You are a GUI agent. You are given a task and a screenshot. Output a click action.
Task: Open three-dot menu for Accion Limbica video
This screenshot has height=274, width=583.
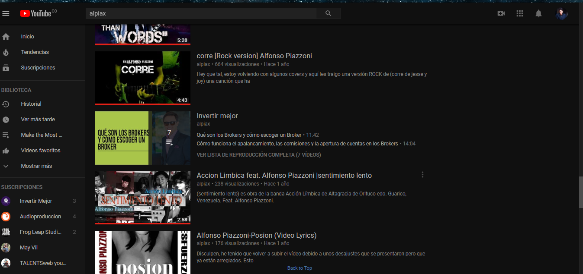point(422,175)
